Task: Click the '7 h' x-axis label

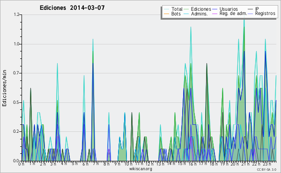Action: click(96, 164)
